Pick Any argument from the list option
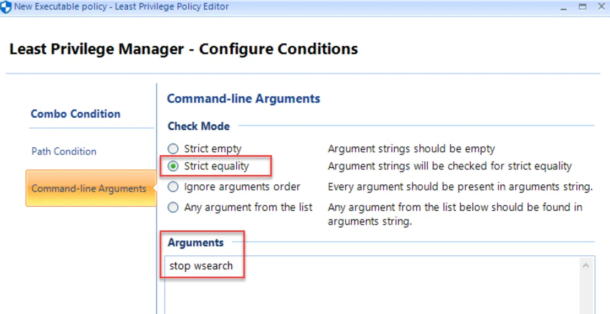This screenshot has height=314, width=610. pos(173,207)
